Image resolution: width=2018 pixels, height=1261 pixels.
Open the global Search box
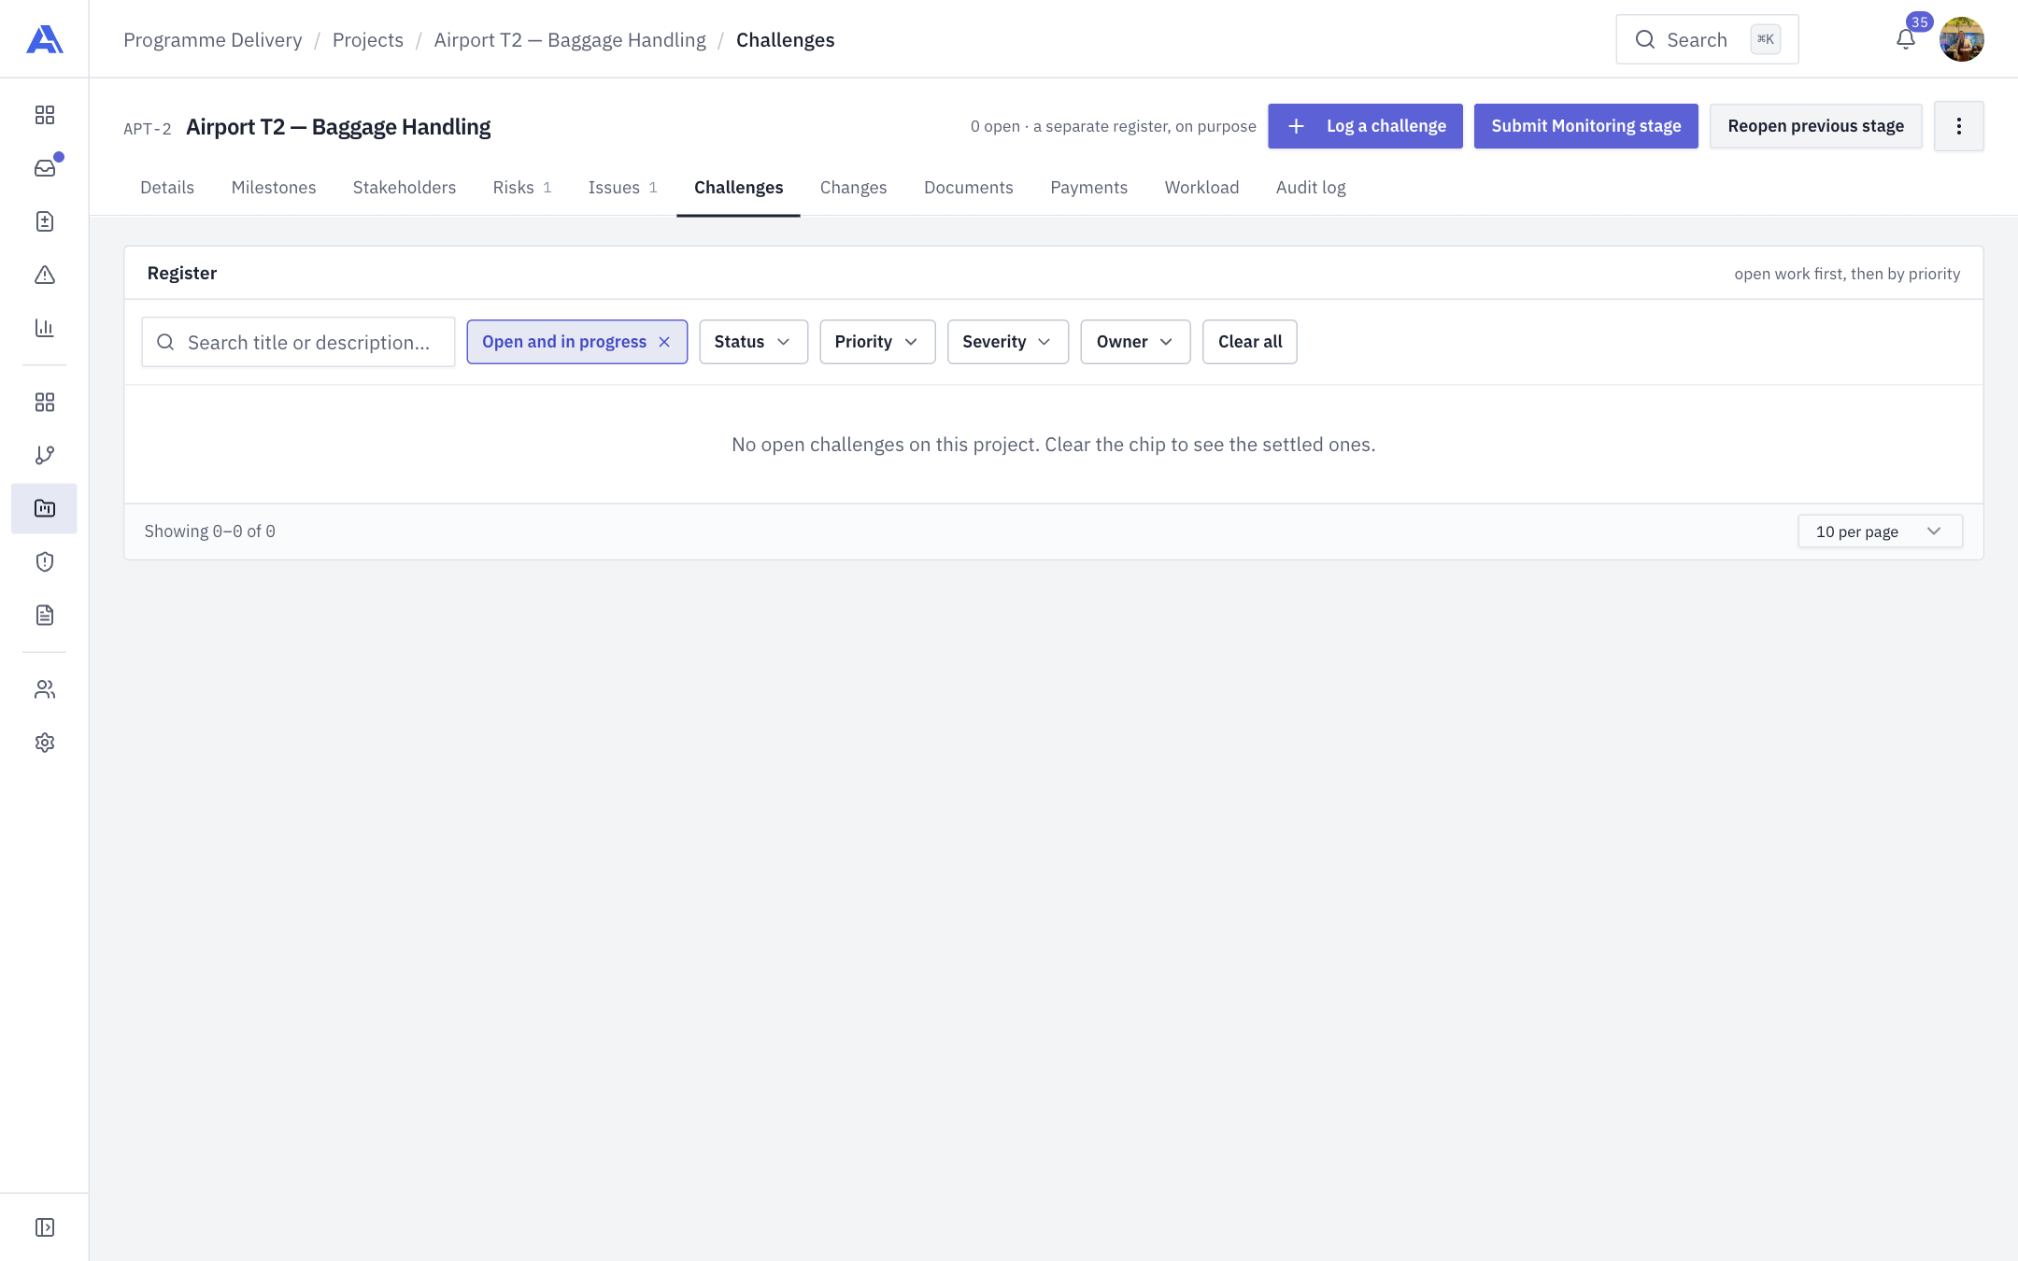(1707, 39)
